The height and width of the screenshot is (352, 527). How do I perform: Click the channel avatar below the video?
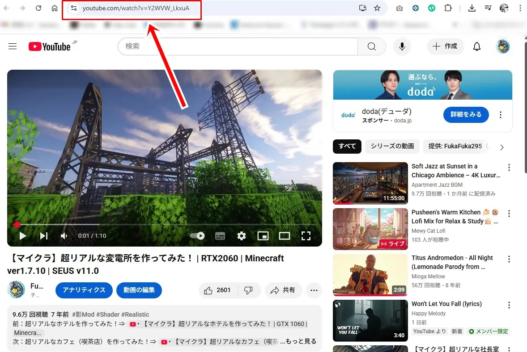(x=16, y=290)
